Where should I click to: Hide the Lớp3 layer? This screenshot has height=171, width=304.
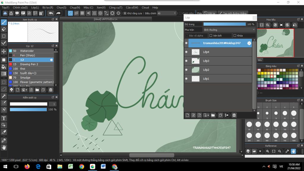pyautogui.click(x=186, y=61)
